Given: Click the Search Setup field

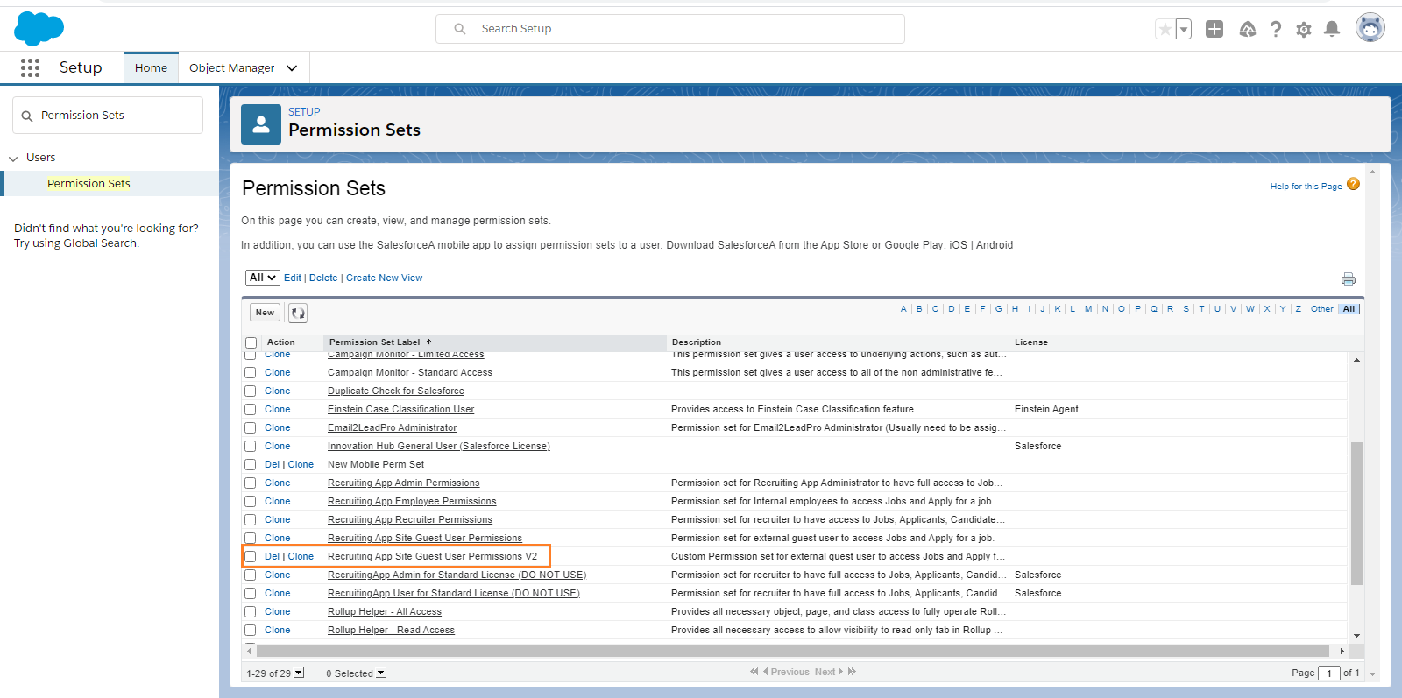Looking at the screenshot, I should tap(670, 29).
